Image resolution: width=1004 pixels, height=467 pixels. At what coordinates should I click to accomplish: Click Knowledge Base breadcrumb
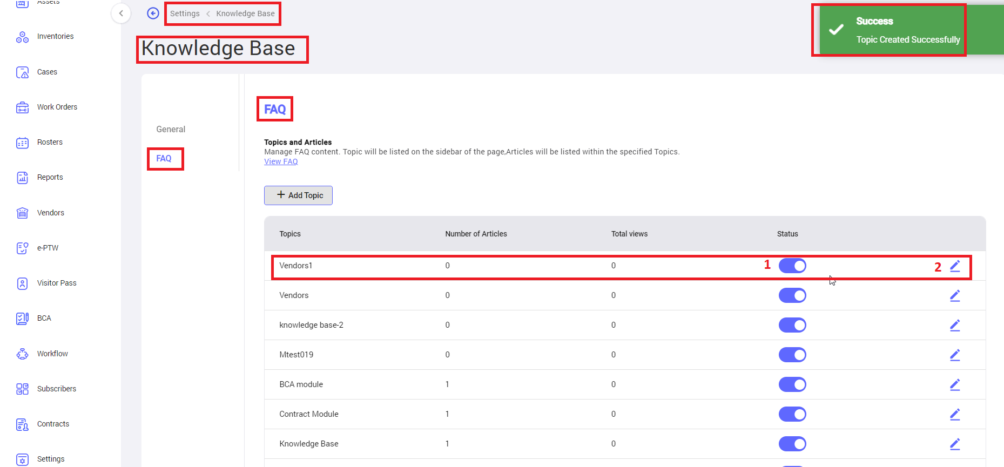245,13
